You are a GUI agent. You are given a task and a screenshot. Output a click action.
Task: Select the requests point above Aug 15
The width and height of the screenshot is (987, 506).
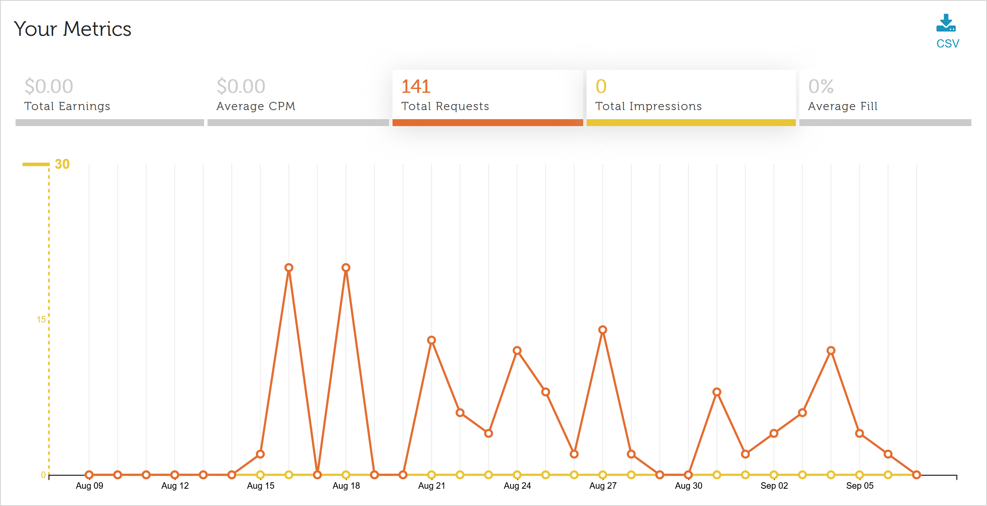tap(260, 454)
